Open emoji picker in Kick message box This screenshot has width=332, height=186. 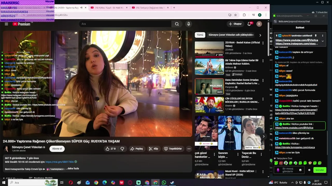(x=300, y=170)
